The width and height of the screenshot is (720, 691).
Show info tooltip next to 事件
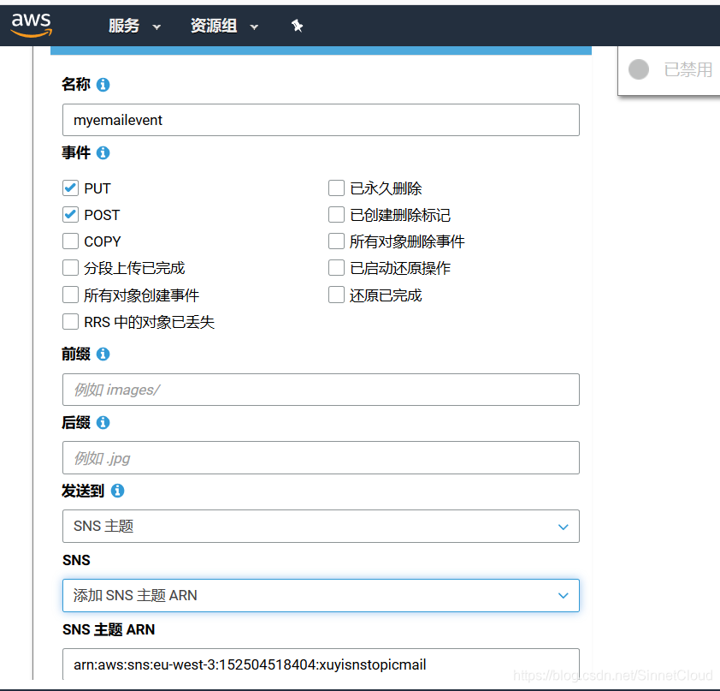103,152
